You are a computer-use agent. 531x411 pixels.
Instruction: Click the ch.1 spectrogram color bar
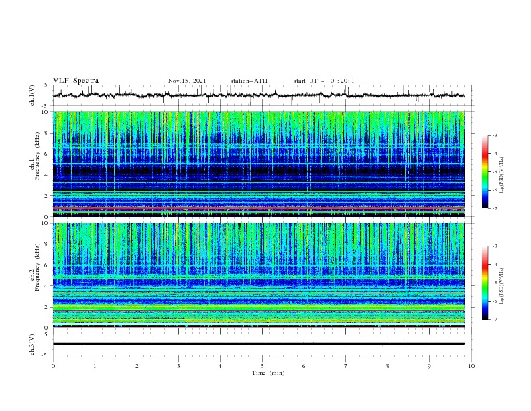(485, 172)
